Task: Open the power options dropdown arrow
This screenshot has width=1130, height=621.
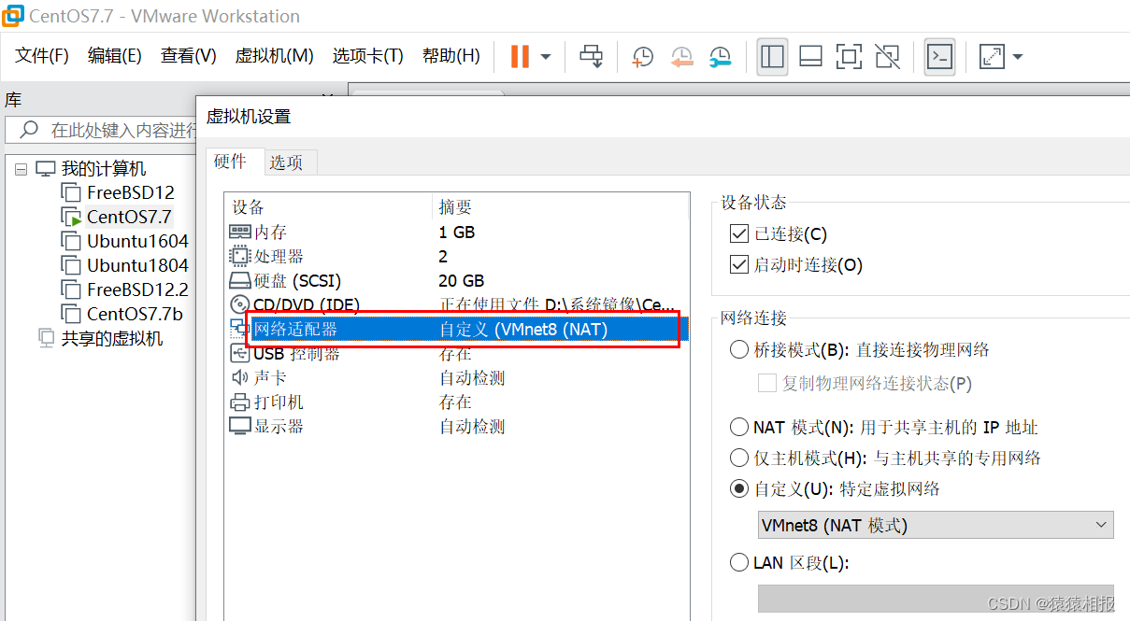Action: tap(546, 57)
